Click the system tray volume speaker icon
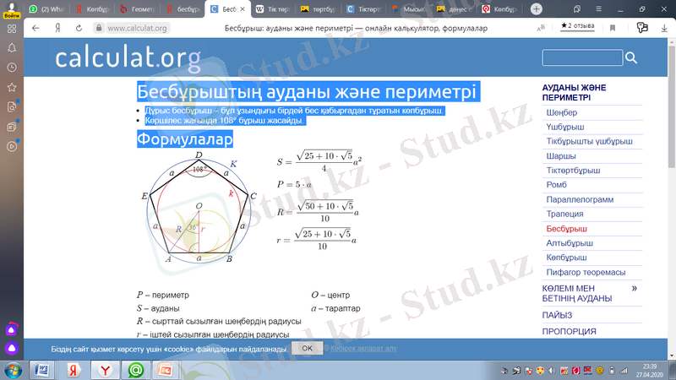The width and height of the screenshot is (676, 380). (552, 371)
